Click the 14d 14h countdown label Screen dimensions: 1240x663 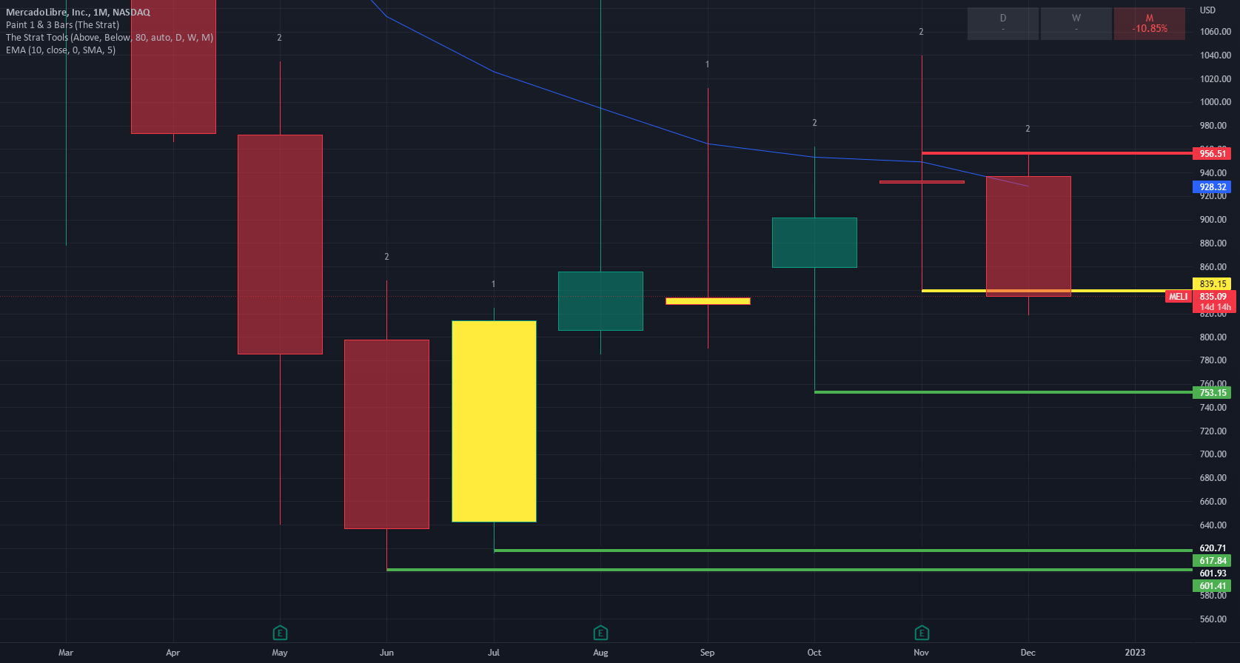pyautogui.click(x=1215, y=307)
